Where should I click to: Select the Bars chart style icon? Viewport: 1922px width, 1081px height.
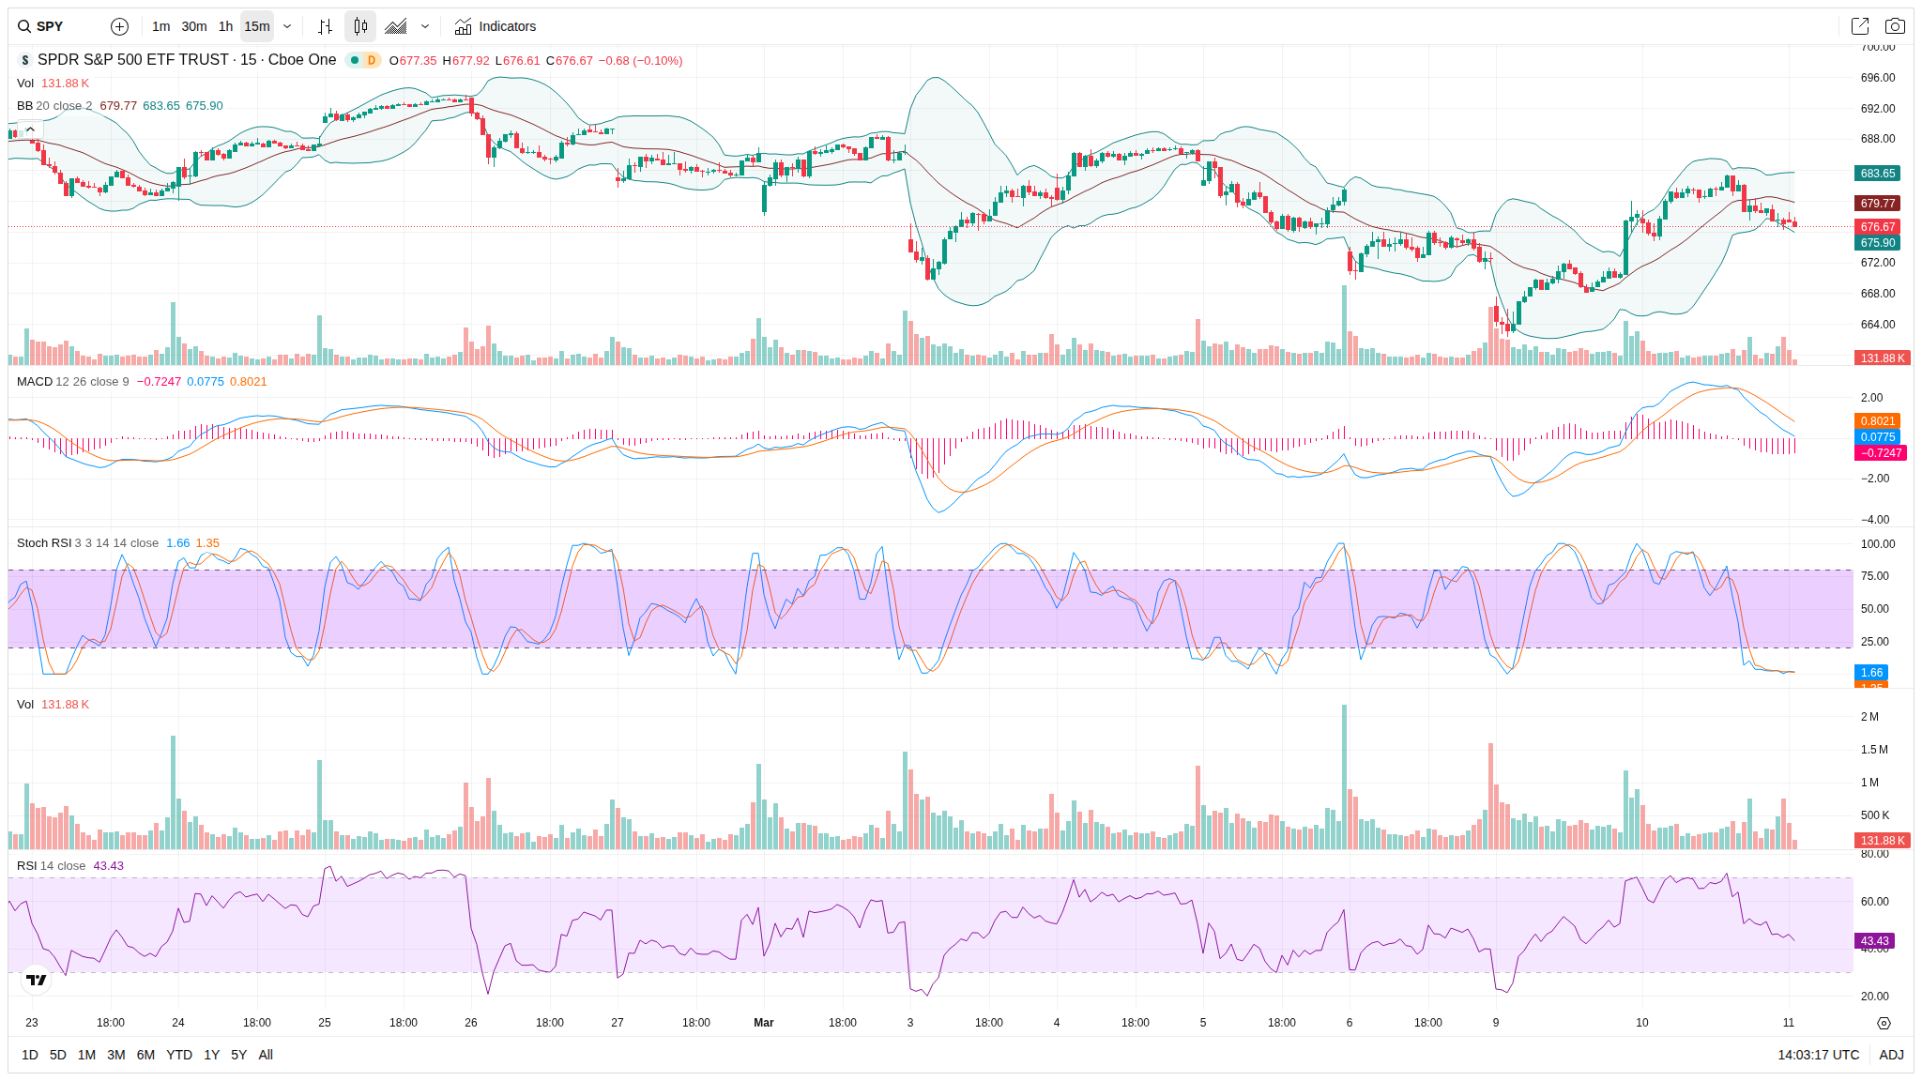click(x=325, y=26)
